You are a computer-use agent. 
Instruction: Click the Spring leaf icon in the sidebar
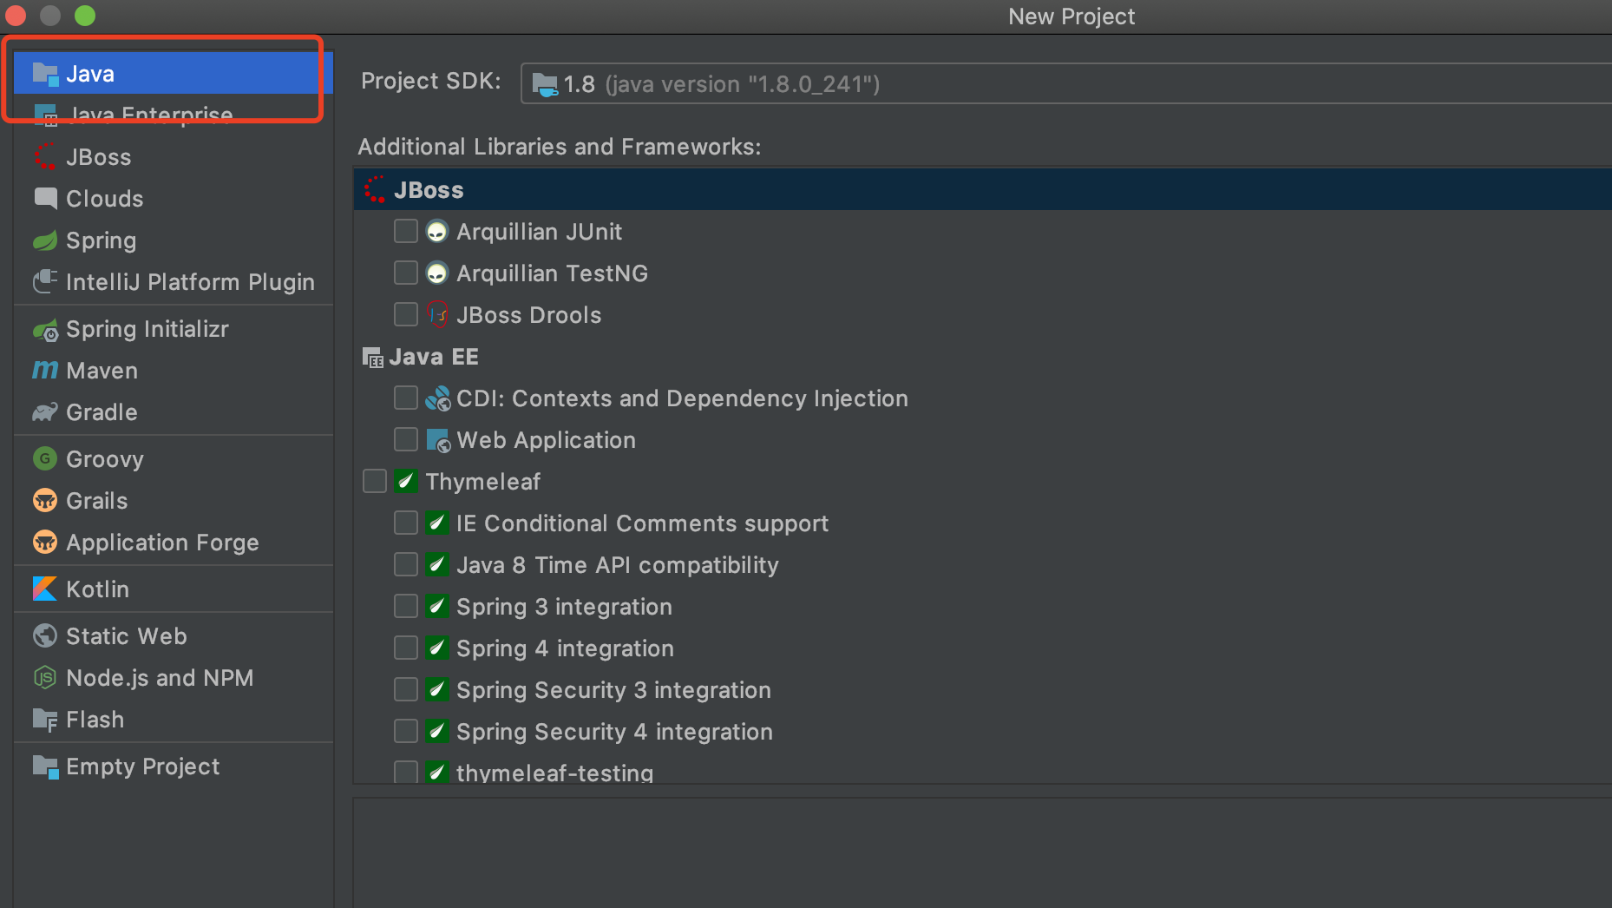(x=45, y=240)
